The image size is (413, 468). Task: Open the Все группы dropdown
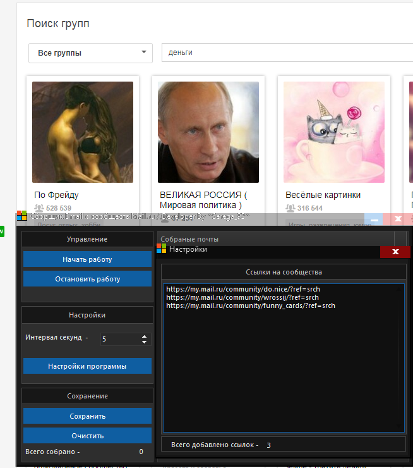point(90,53)
